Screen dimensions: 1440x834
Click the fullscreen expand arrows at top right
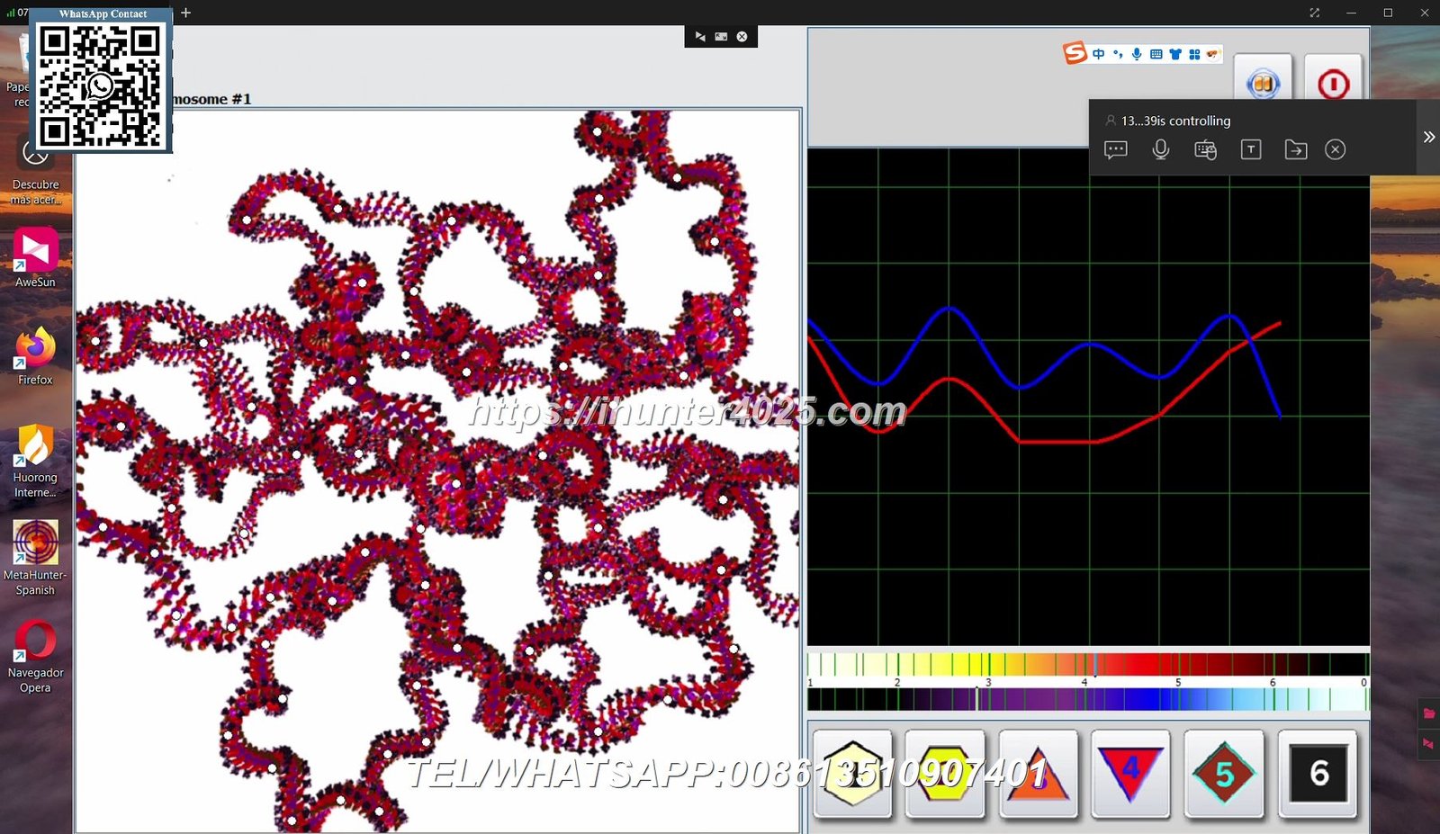coord(1314,13)
